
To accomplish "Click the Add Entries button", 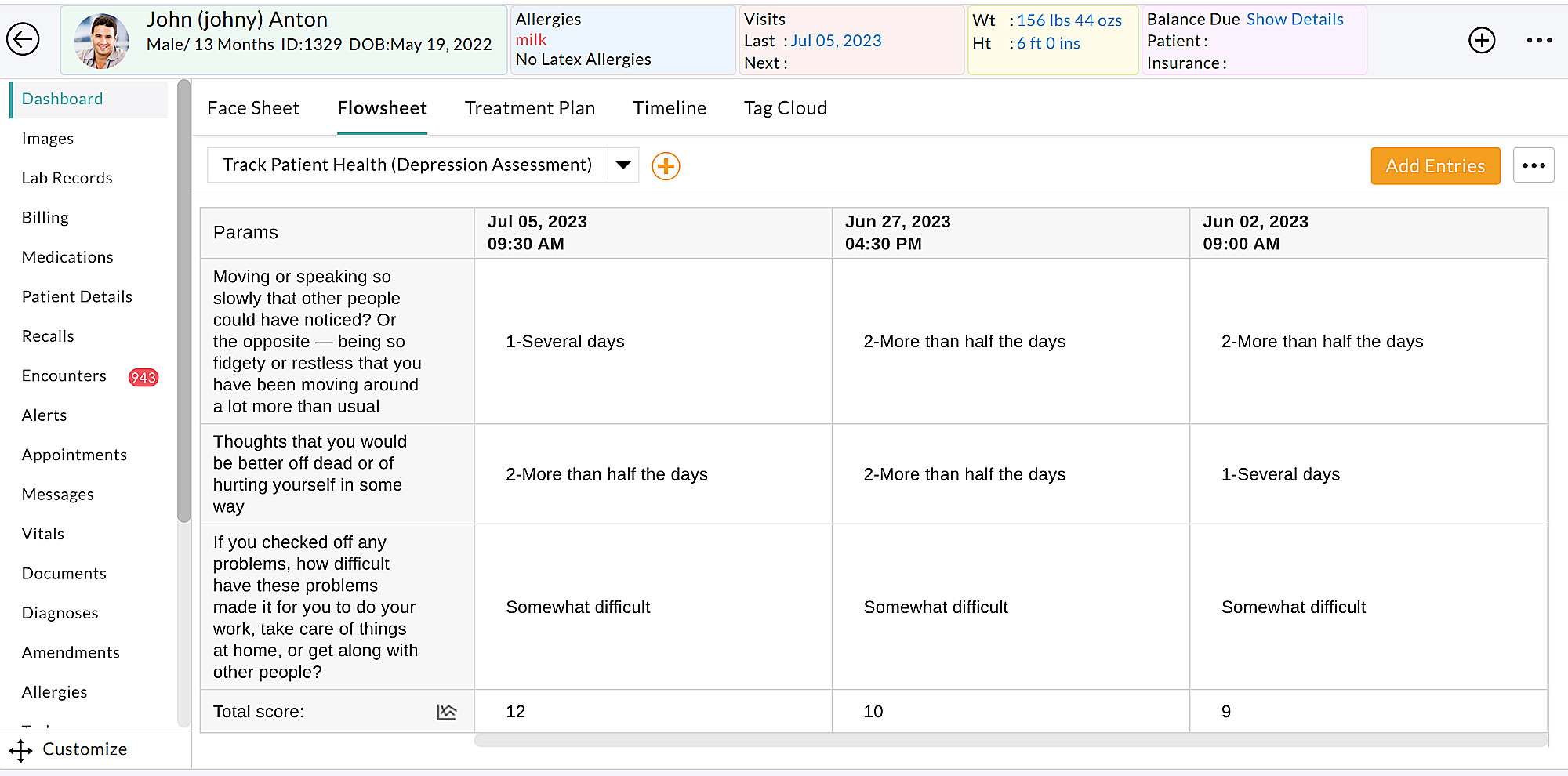I will tap(1435, 166).
